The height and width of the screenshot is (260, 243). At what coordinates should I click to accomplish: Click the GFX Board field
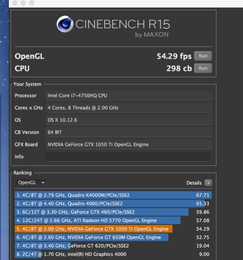128,145
